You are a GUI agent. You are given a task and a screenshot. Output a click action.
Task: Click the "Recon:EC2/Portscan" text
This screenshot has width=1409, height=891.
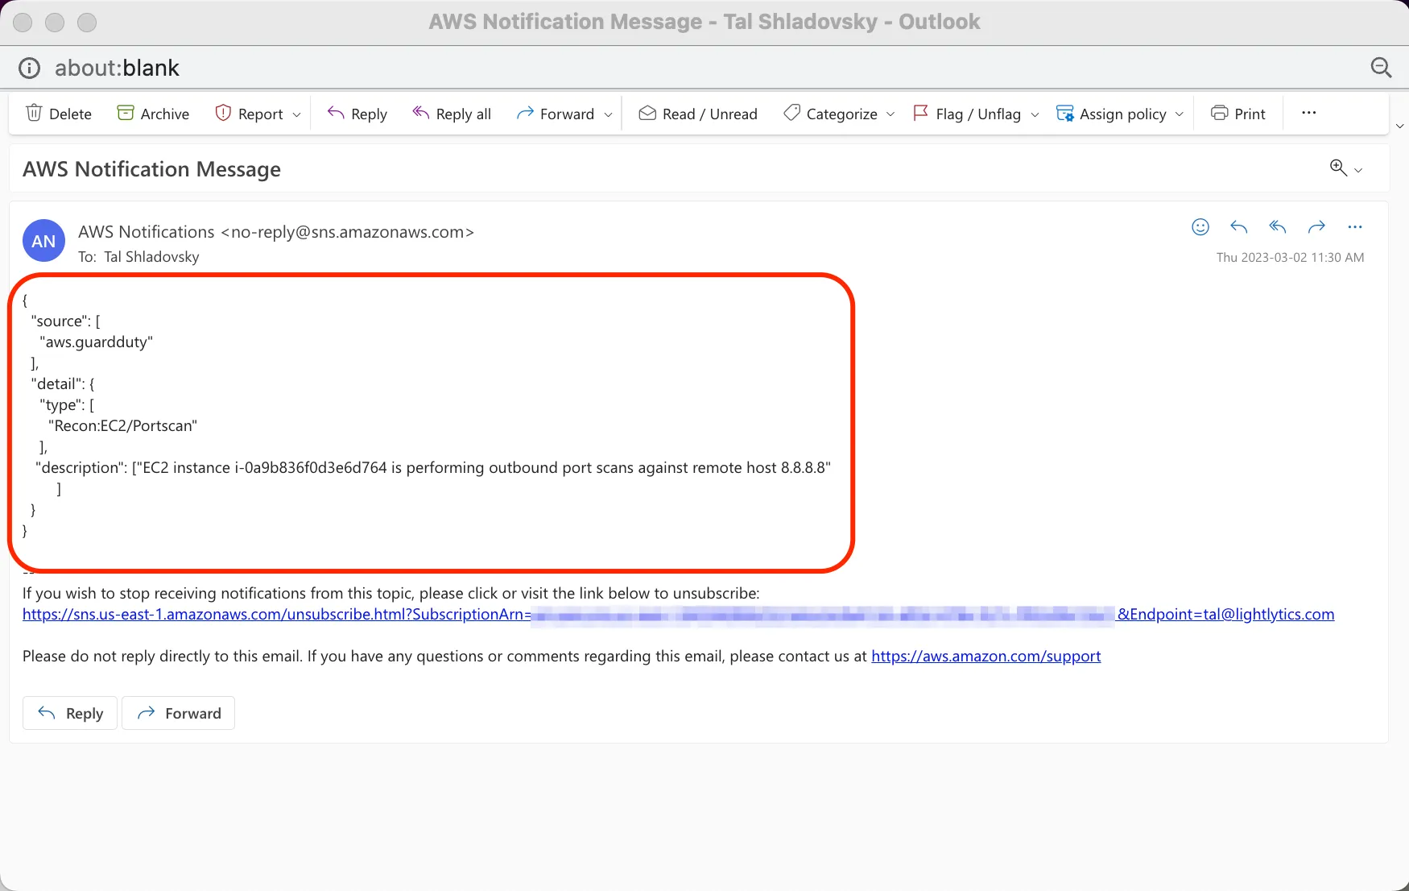(x=122, y=426)
